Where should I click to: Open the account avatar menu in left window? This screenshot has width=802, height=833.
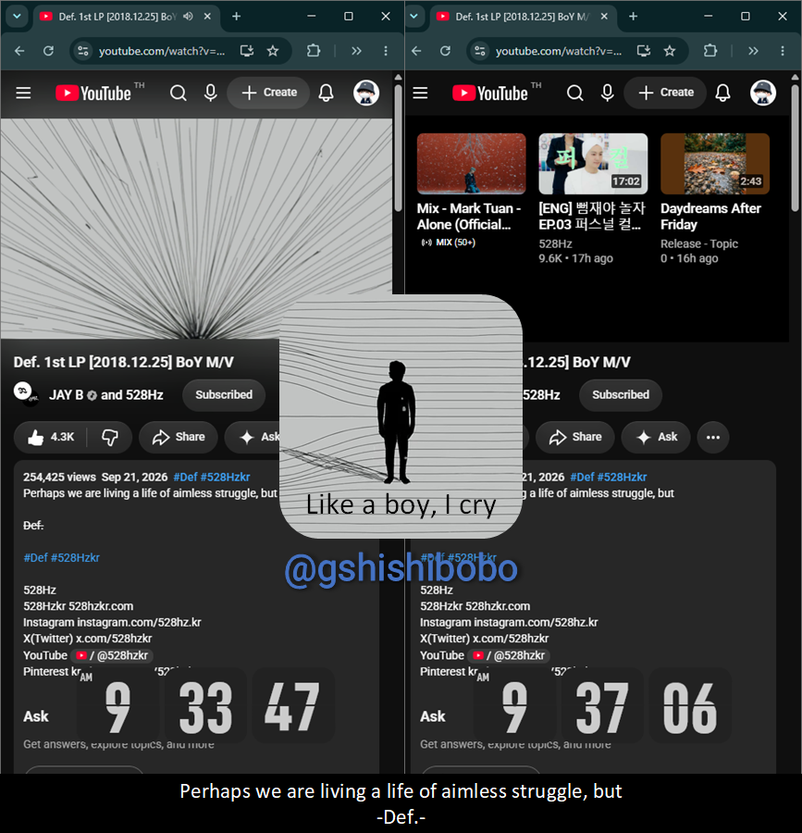[x=366, y=93]
